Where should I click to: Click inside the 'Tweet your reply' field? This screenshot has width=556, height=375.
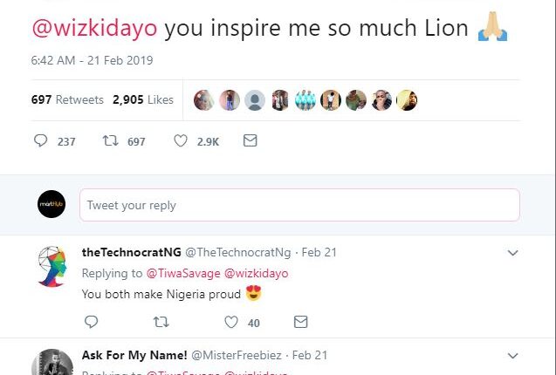[x=299, y=205]
